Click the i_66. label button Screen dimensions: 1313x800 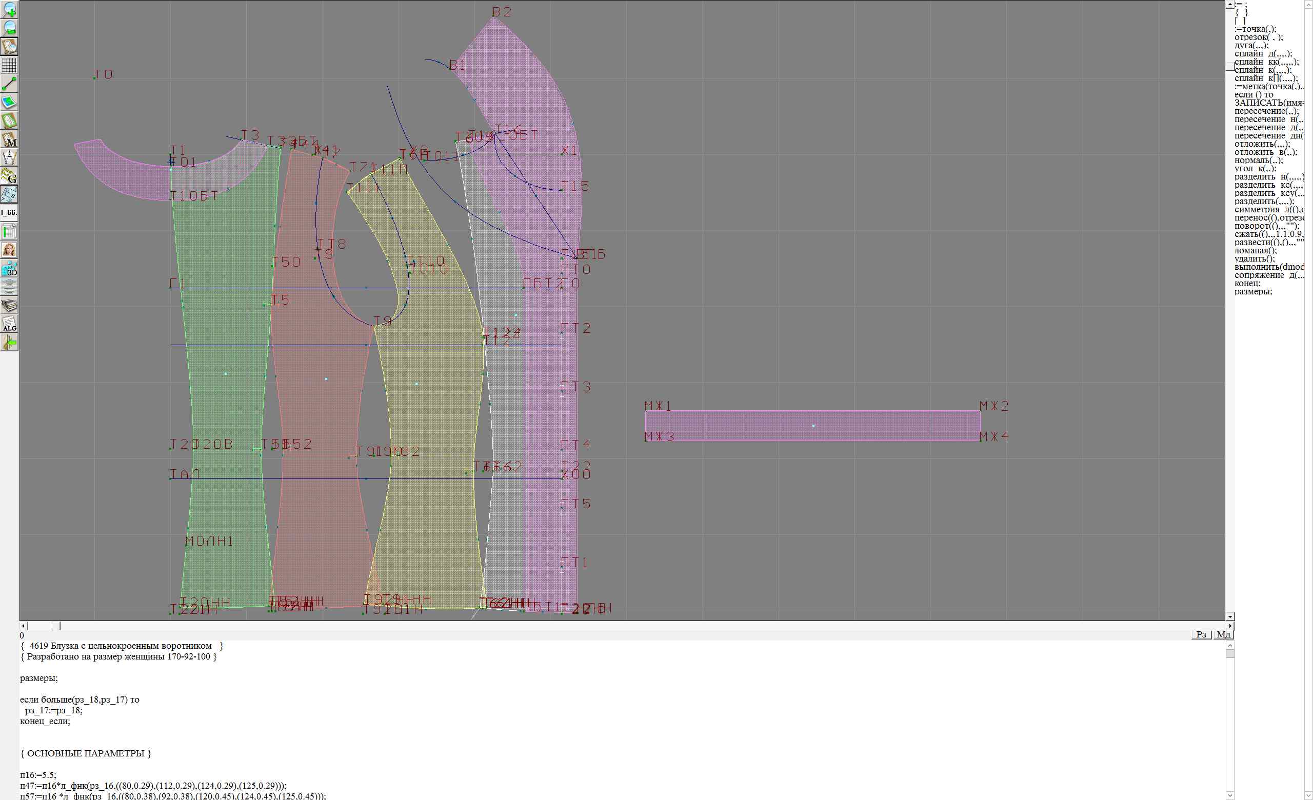(x=10, y=212)
